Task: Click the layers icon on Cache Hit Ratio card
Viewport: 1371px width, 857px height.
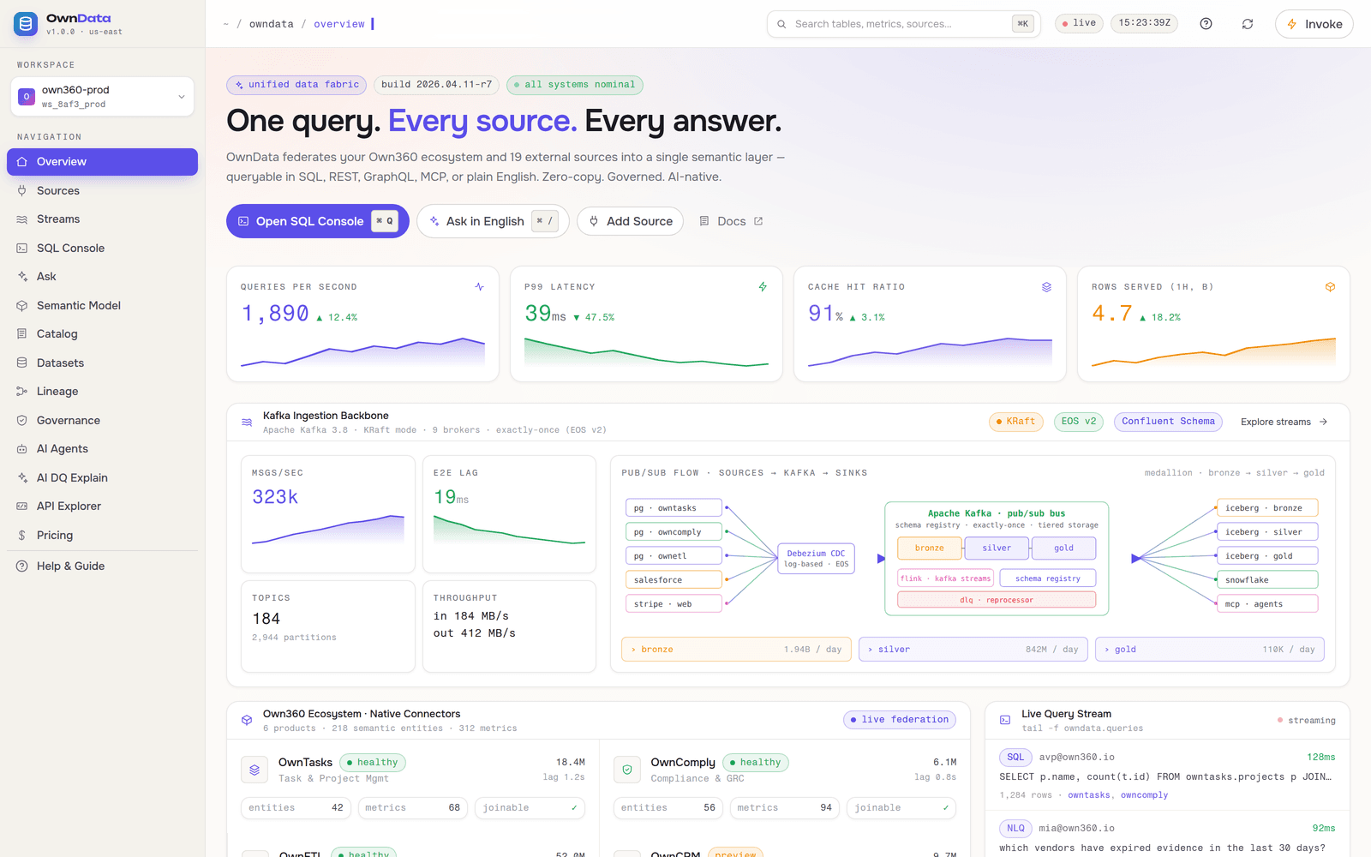Action: (1046, 287)
